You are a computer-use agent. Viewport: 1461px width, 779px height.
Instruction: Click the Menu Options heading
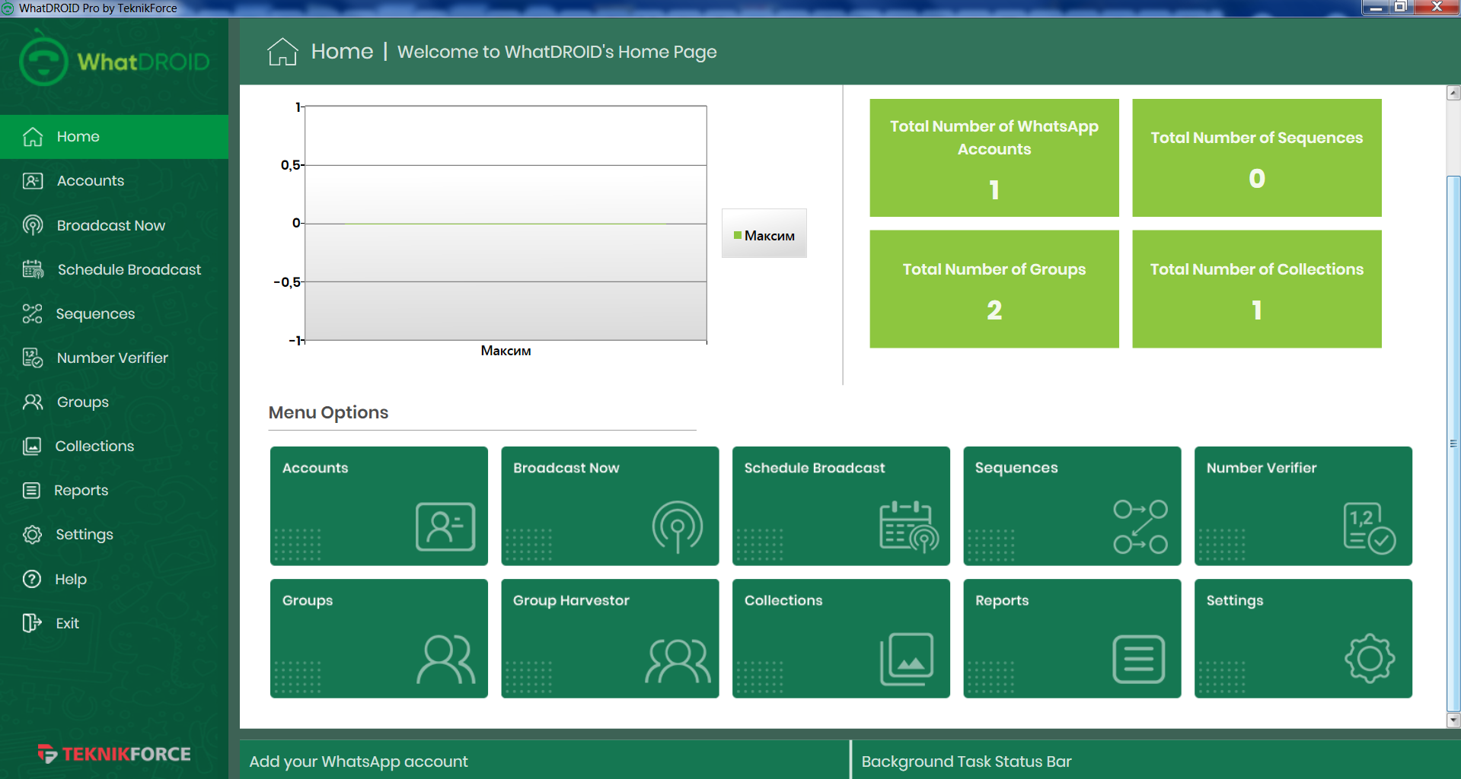click(328, 412)
